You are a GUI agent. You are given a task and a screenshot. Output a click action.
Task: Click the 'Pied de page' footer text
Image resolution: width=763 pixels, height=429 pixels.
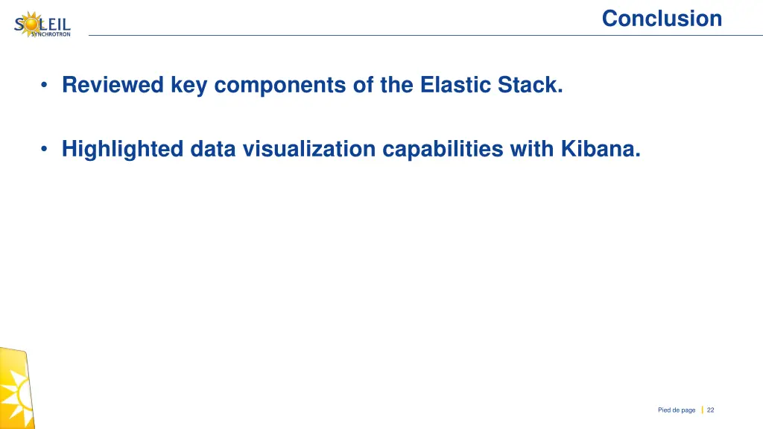[677, 410]
